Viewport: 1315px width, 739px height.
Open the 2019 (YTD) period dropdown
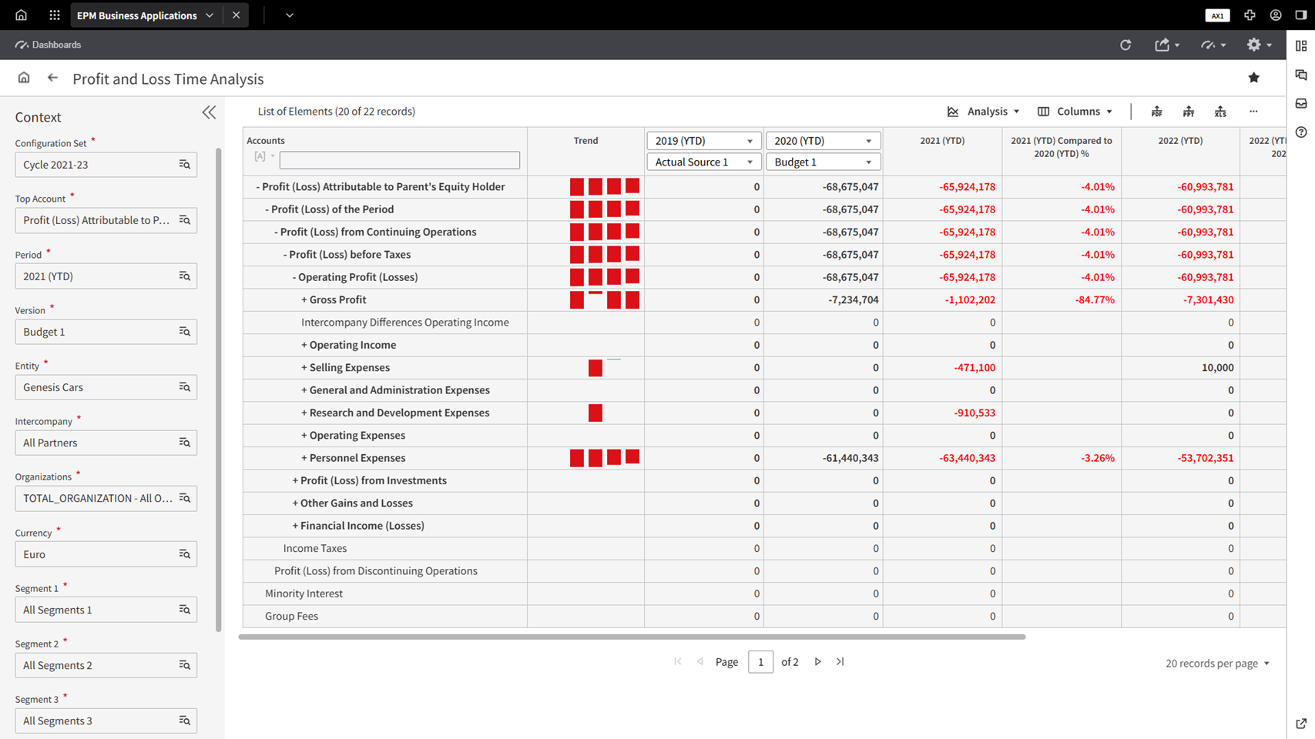click(703, 141)
